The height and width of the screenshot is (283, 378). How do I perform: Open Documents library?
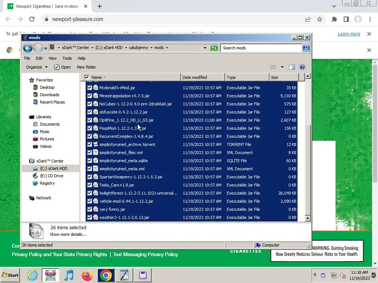(x=50, y=124)
